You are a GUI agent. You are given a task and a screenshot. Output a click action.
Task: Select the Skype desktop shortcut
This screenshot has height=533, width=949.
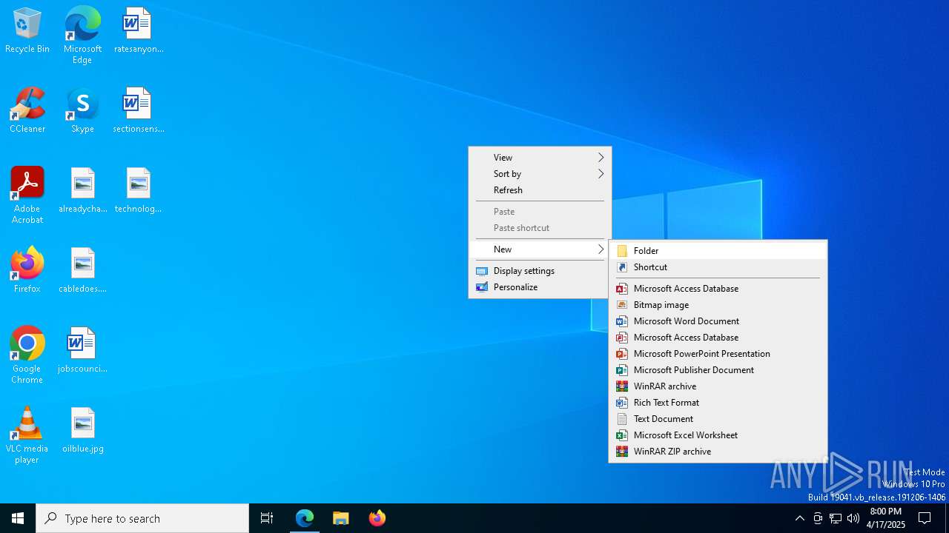(82, 111)
